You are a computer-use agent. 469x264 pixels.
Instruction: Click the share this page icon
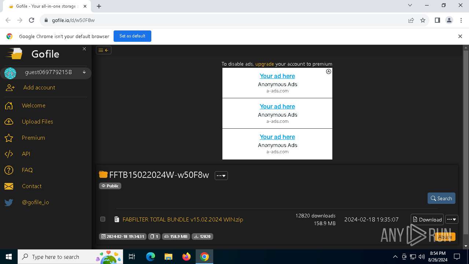point(411,20)
